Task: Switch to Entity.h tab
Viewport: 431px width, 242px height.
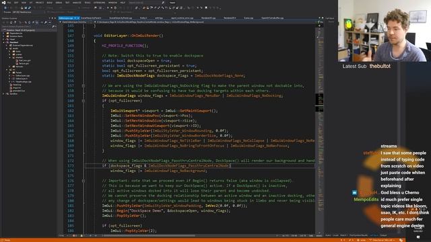Action: [143, 18]
